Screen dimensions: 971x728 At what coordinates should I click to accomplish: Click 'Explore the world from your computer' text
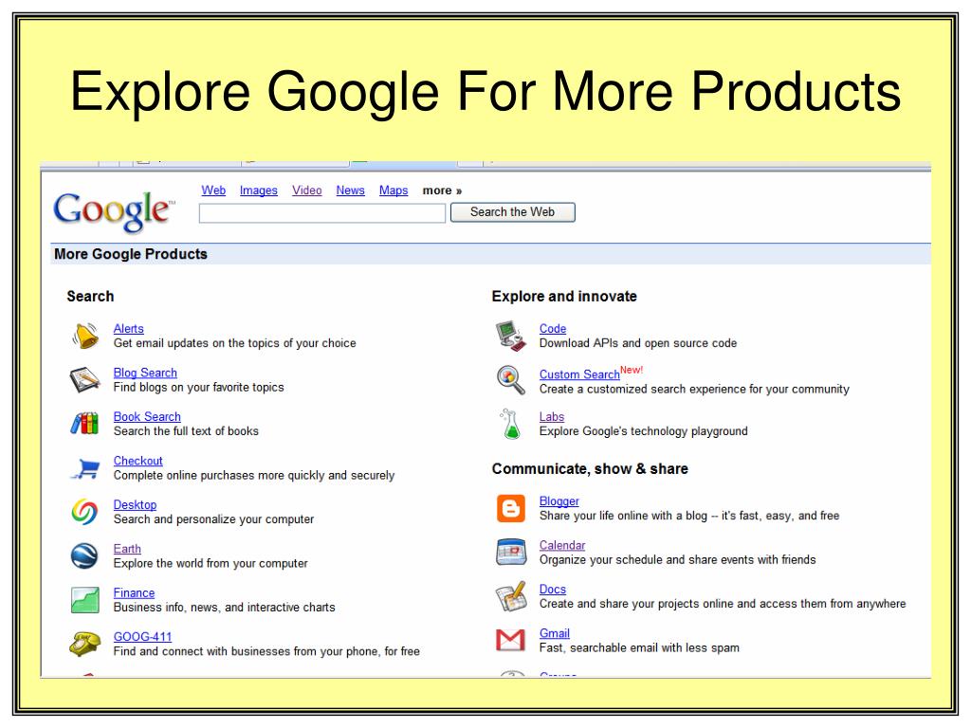point(211,563)
